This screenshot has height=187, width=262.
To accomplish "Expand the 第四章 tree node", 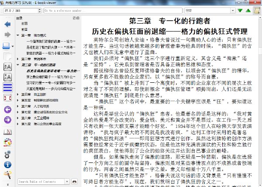I will pos(18,94).
